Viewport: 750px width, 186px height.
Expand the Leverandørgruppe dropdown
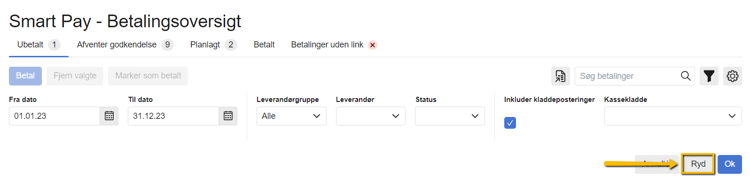291,116
